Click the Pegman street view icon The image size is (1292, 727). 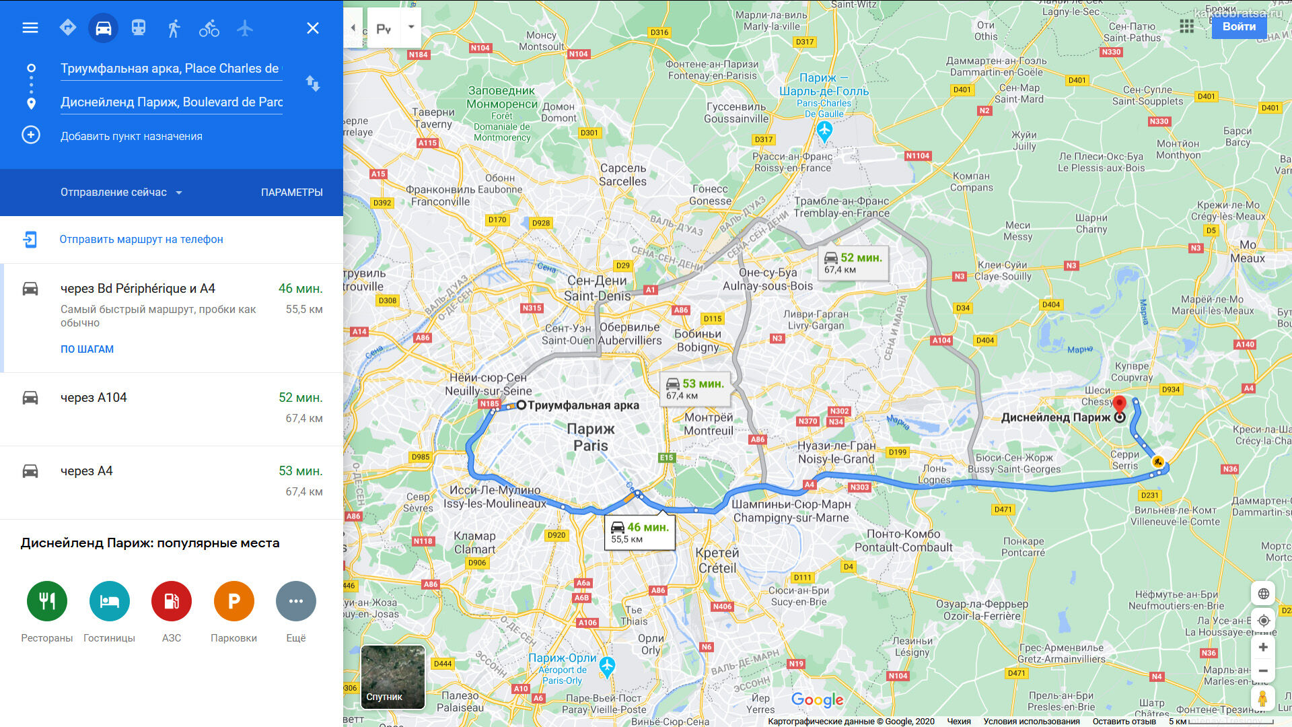(x=1262, y=699)
